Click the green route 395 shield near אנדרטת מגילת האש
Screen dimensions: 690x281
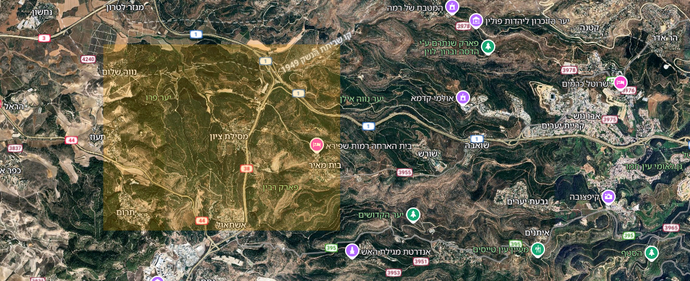click(332, 248)
